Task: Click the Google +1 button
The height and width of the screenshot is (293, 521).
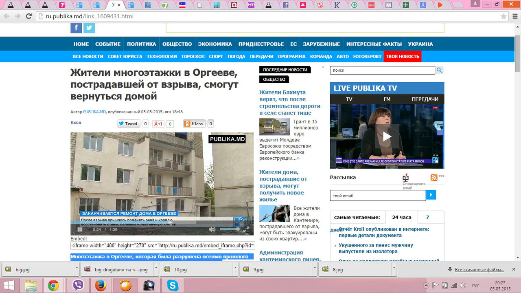Action: tap(158, 123)
